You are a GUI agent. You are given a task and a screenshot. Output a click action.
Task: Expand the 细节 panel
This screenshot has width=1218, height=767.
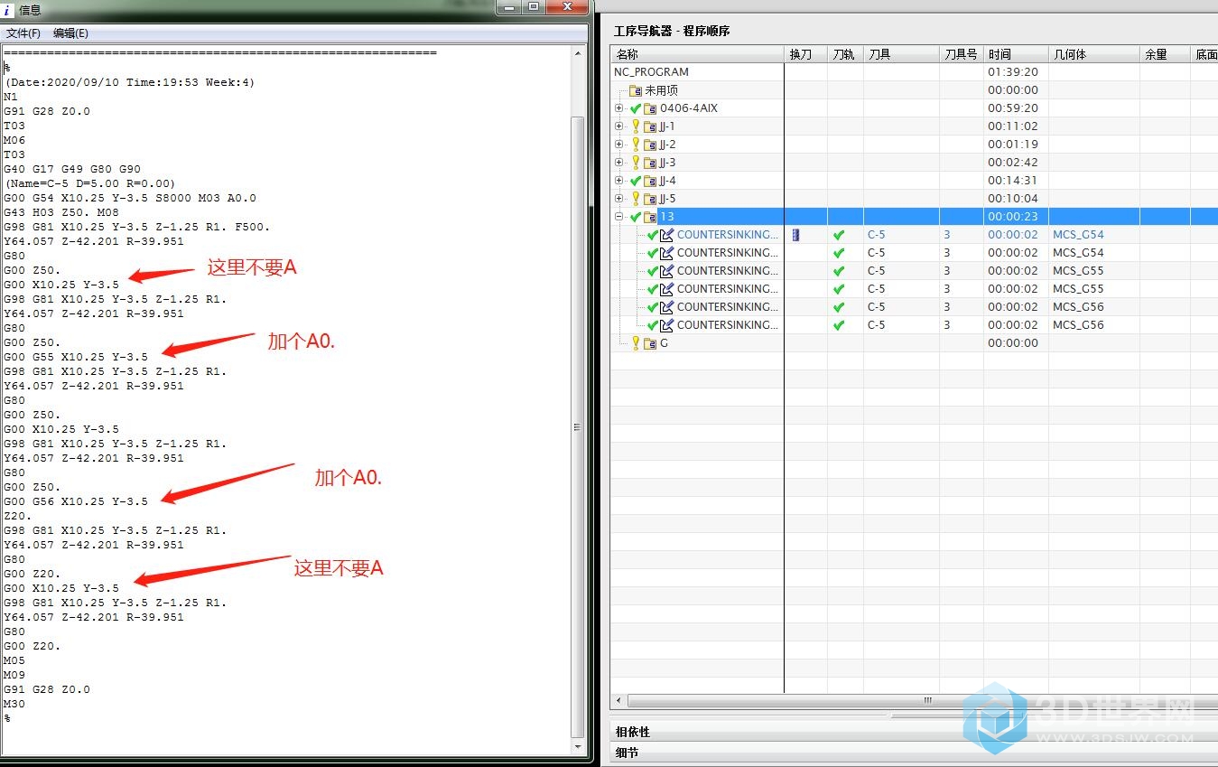pos(914,752)
